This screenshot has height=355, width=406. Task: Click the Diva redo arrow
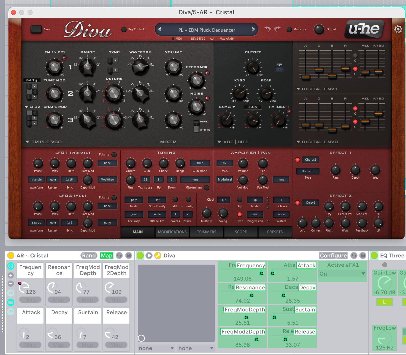[277, 29]
